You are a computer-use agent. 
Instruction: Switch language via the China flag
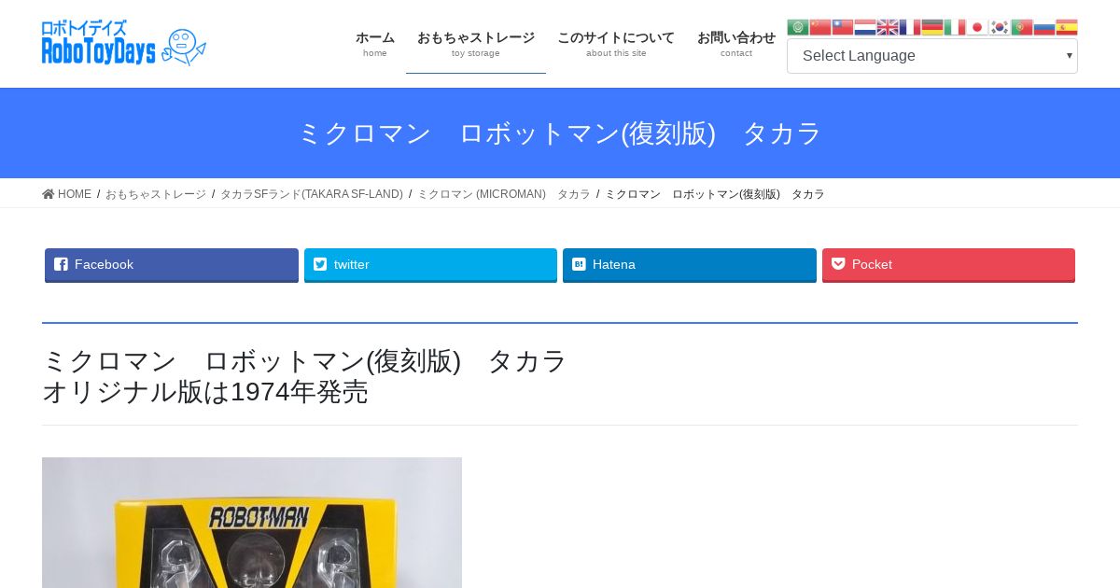pyautogui.click(x=820, y=27)
